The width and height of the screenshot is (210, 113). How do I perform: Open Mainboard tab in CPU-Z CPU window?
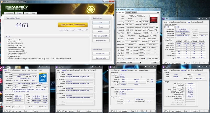17,70
